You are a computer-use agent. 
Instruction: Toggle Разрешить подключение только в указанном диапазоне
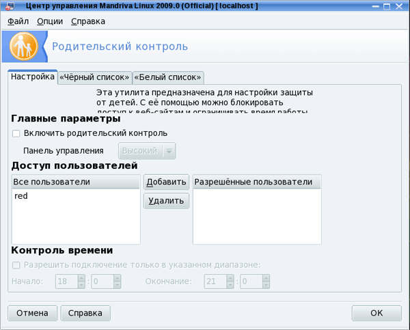click(16, 265)
